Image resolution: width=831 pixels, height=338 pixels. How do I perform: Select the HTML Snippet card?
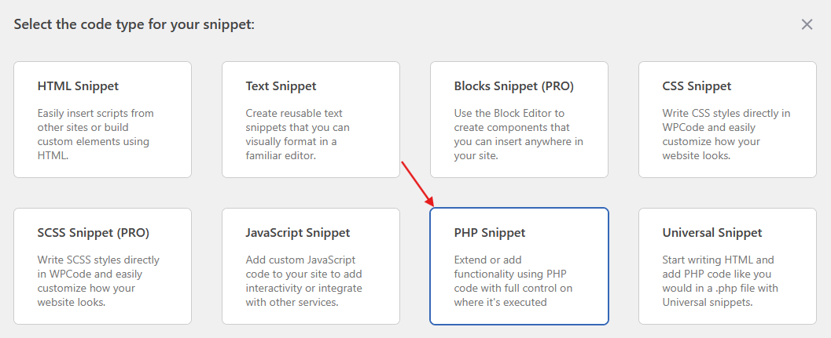click(x=102, y=119)
